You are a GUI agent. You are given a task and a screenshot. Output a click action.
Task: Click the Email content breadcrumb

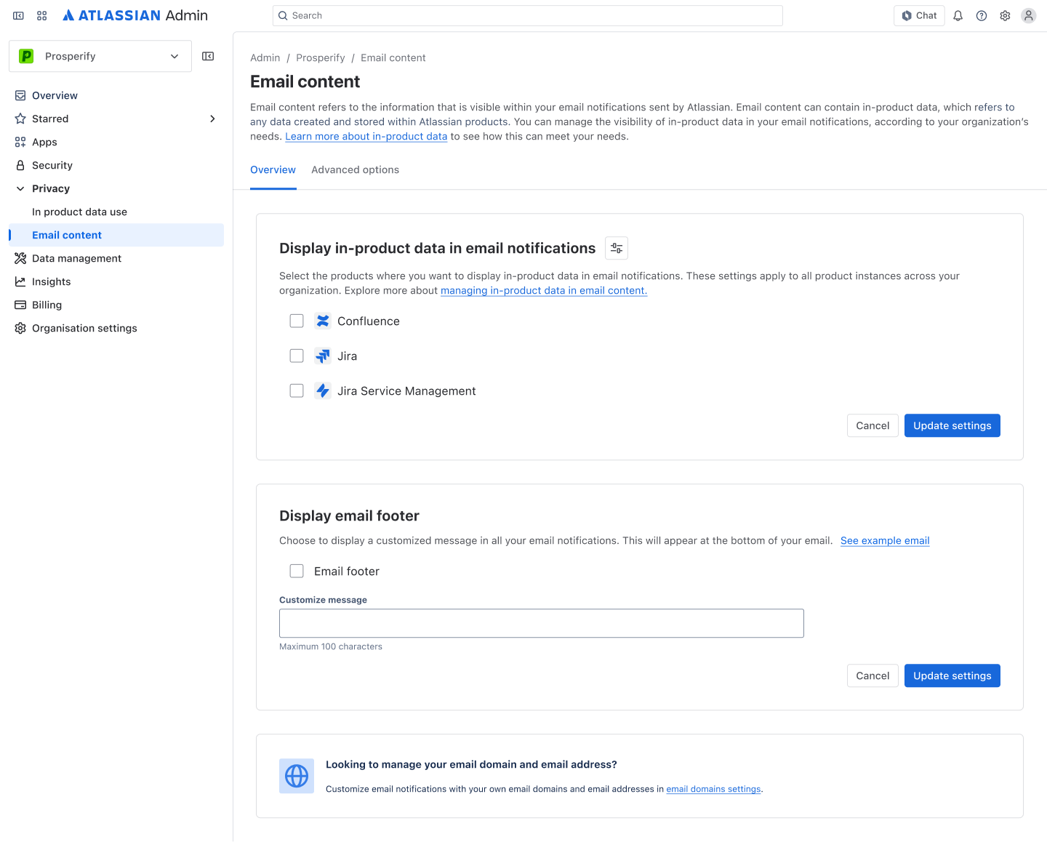(x=393, y=57)
